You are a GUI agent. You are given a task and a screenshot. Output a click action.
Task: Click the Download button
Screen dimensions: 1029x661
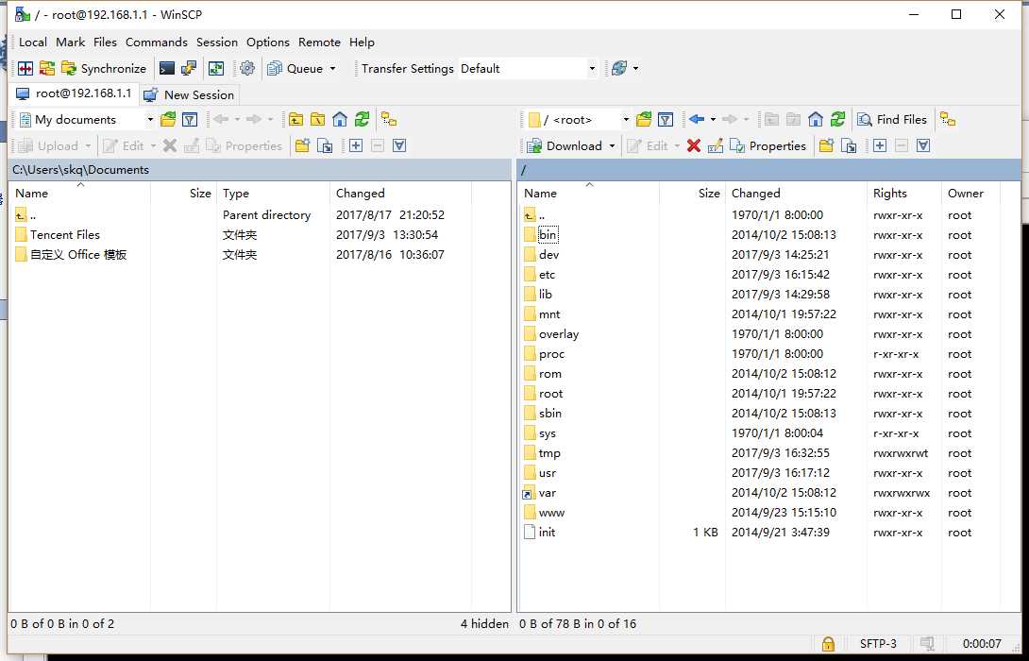click(565, 145)
